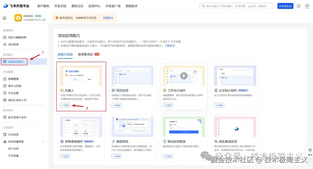Image resolution: width=313 pixels, height=169 pixels.
Task: Open 测试企业和人员 page
Action: click(x=17, y=100)
